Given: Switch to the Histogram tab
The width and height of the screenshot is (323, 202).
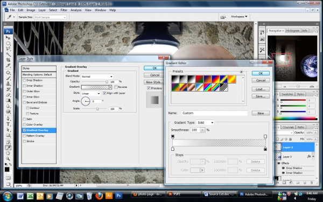Looking at the screenshot, I should point(292,31).
